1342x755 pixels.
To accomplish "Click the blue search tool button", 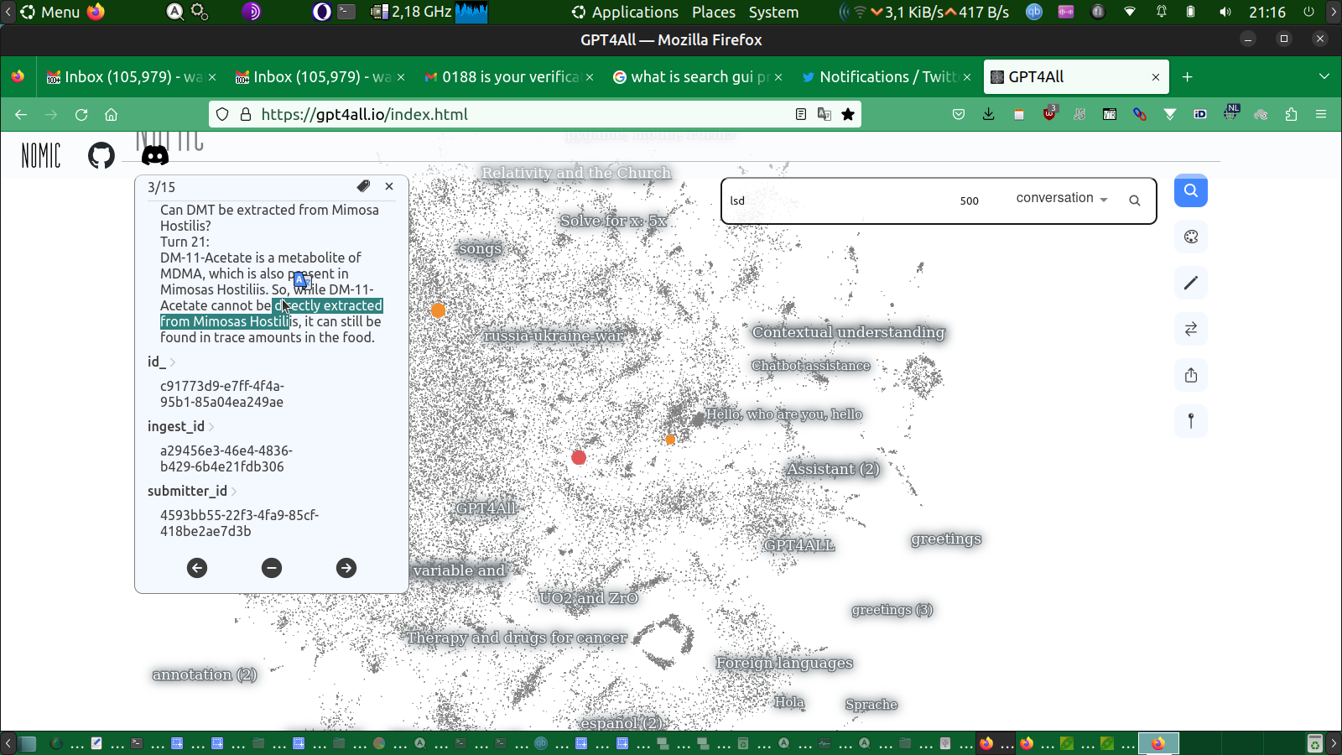I will click(x=1190, y=190).
